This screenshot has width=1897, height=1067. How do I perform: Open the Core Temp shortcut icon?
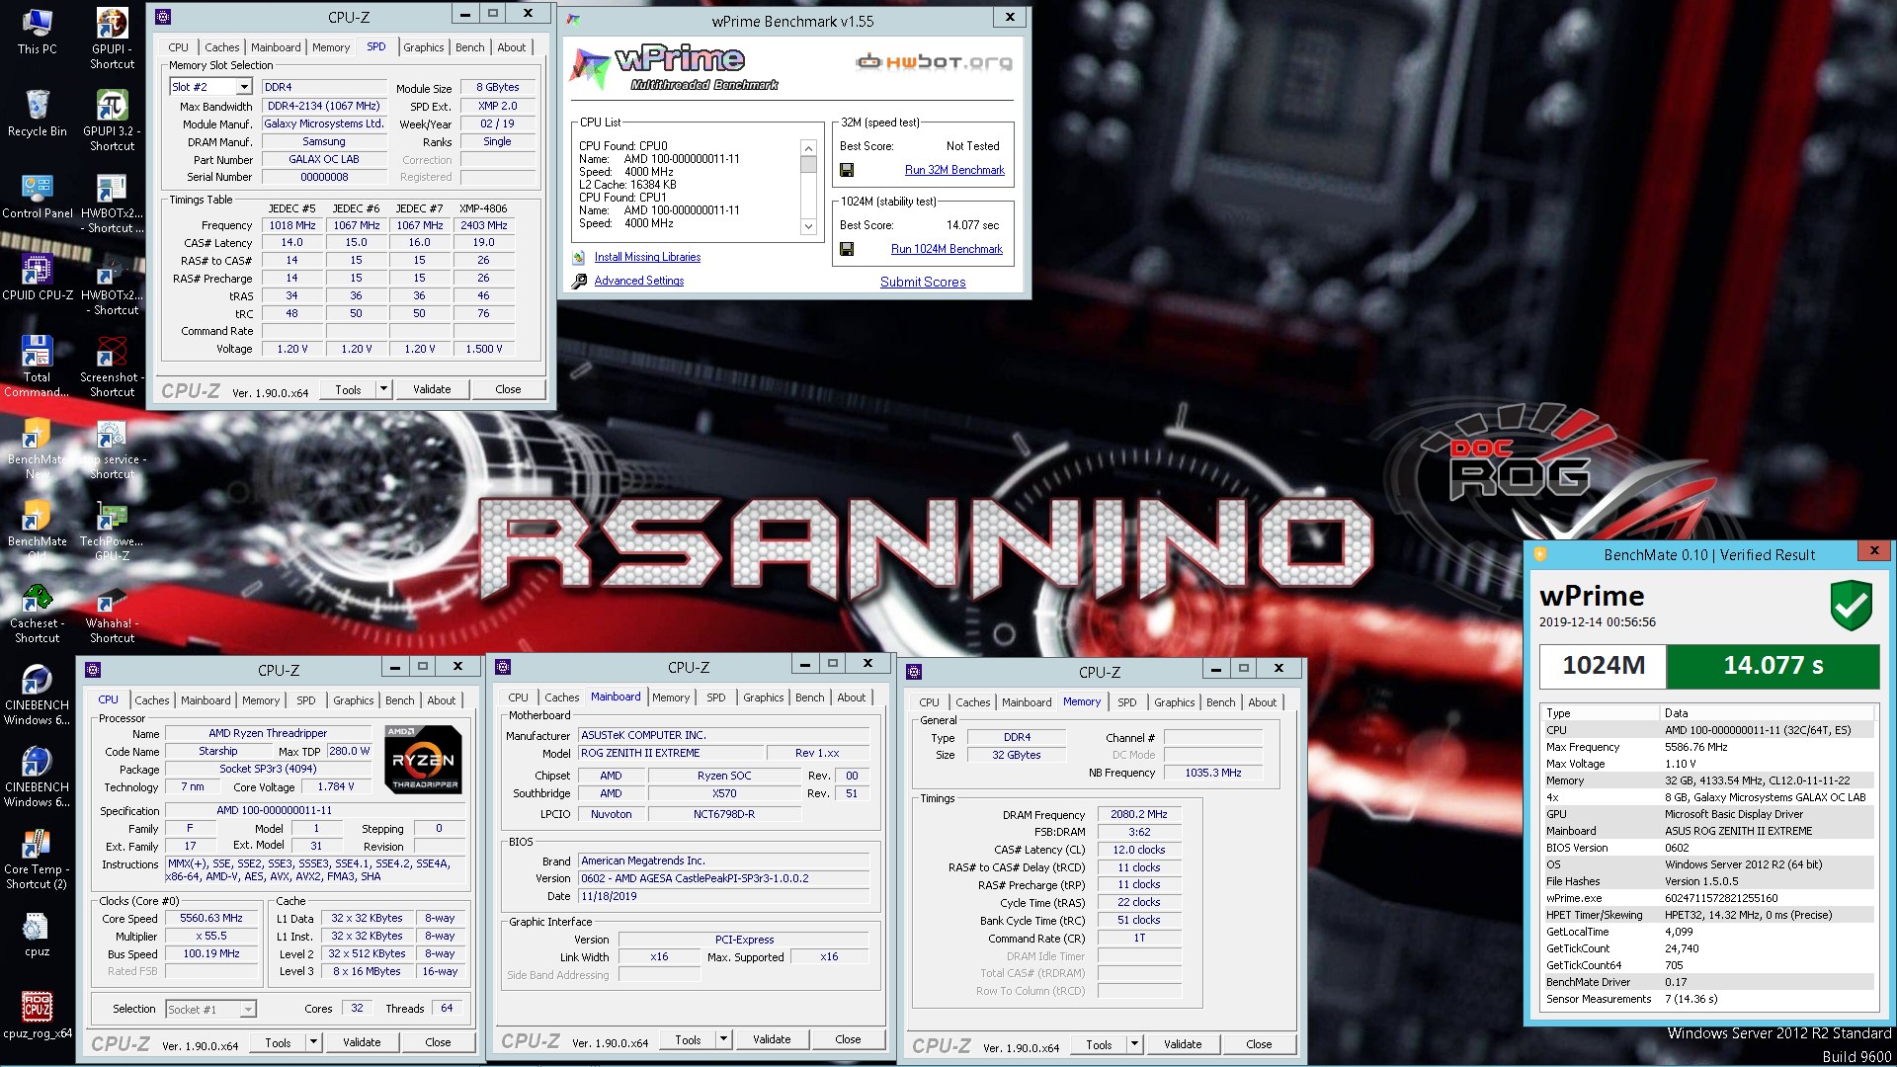point(37,858)
